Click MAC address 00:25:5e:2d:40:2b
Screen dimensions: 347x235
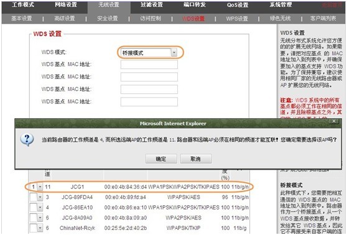[126, 228]
